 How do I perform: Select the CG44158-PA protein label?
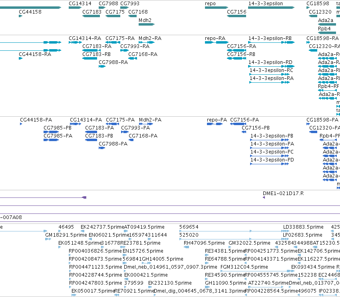(36, 120)
